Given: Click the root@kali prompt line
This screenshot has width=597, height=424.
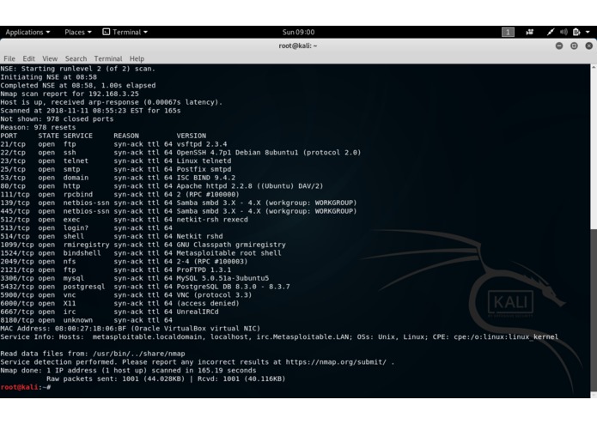Looking at the screenshot, I should 26,387.
